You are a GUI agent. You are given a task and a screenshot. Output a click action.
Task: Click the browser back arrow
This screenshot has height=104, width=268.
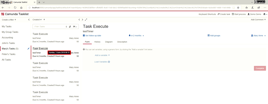(x=3, y=8)
